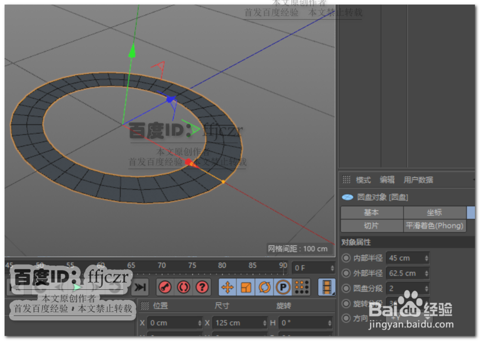
Task: Toggle the 内部半径 animation dot
Action: tap(346, 258)
